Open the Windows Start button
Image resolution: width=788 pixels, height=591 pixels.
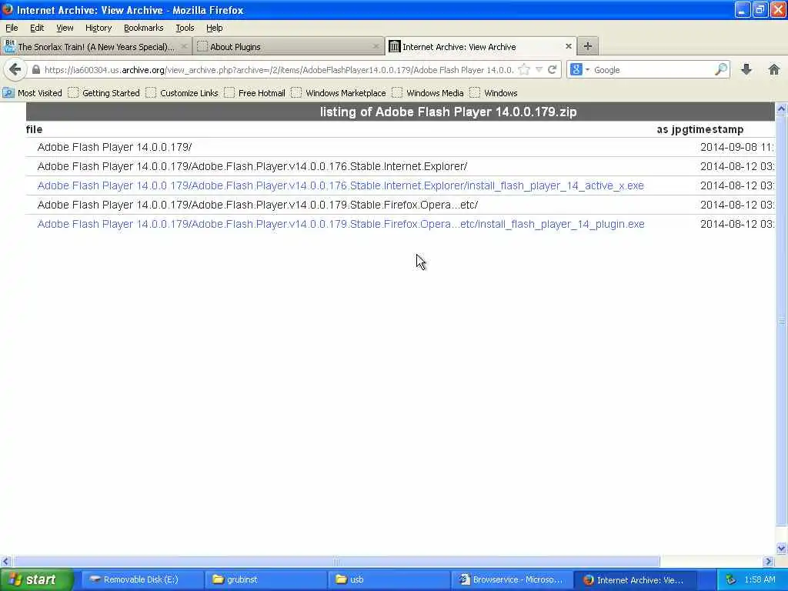pyautogui.click(x=35, y=579)
